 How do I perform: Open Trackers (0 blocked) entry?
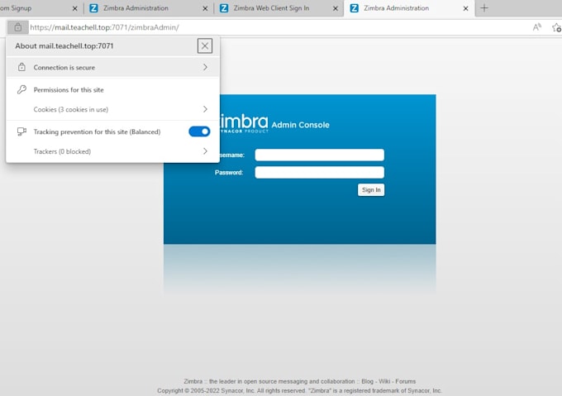pyautogui.click(x=112, y=151)
